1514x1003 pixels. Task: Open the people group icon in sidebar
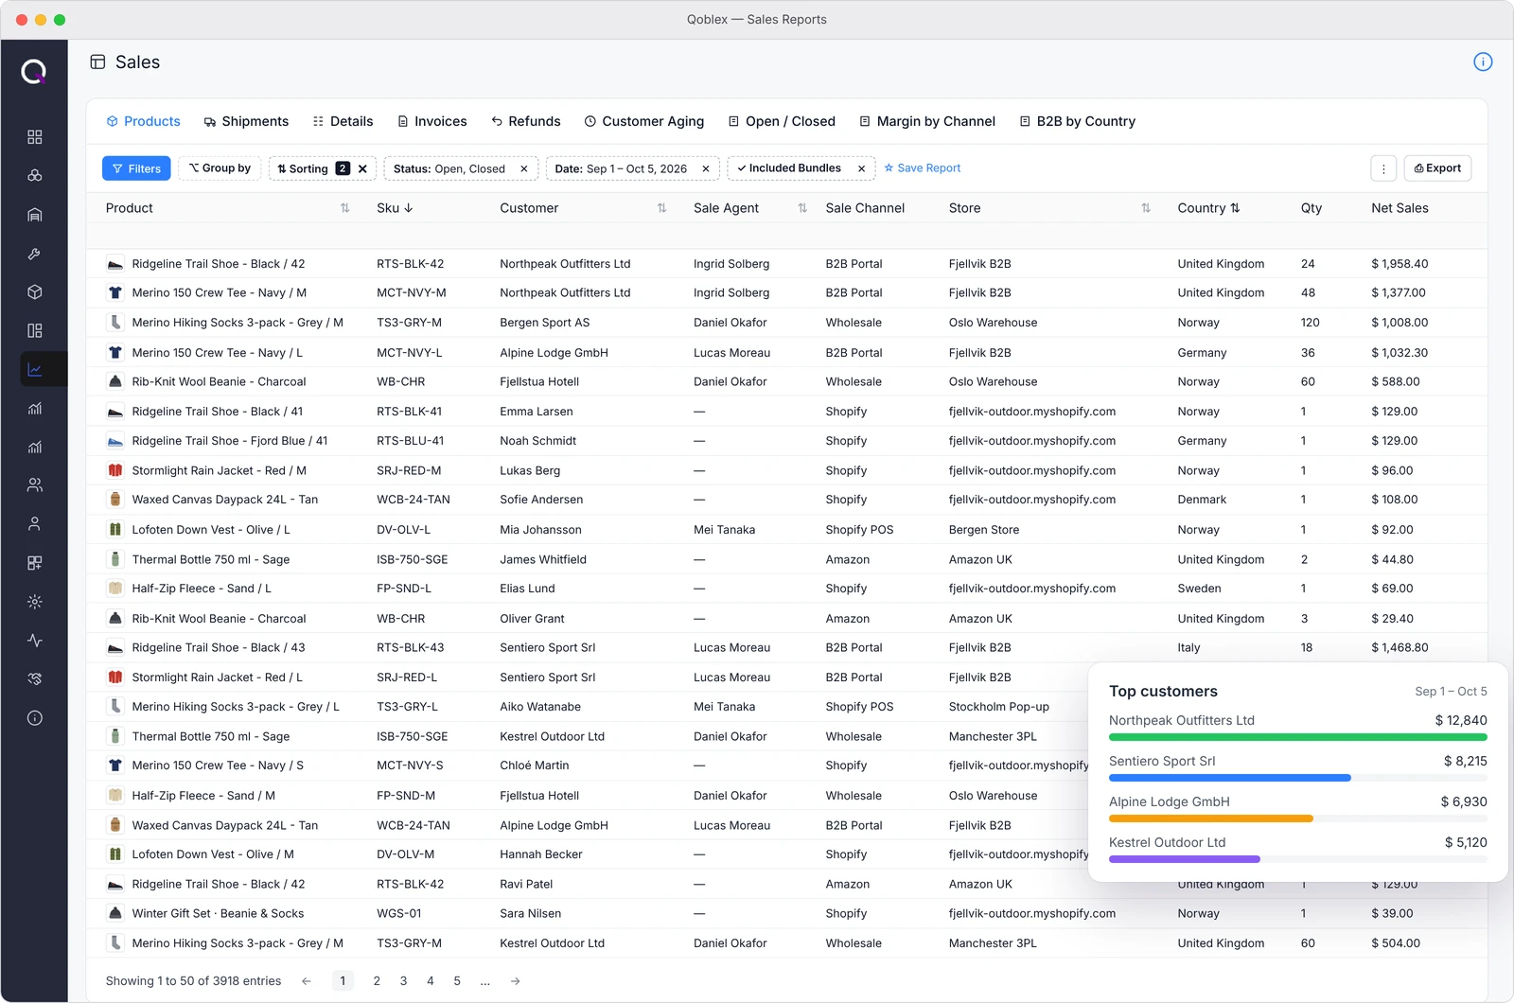(x=35, y=485)
